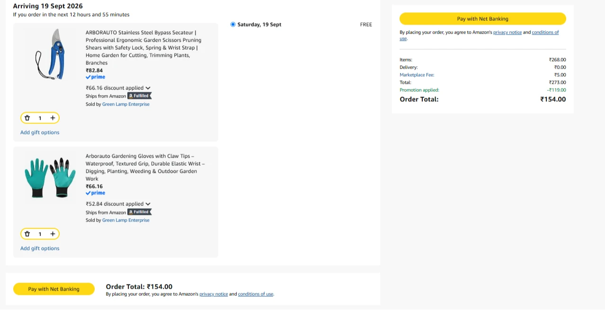Image resolution: width=605 pixels, height=310 pixels.
Task: Delete the secateur item with trash icon
Action: 27,118
